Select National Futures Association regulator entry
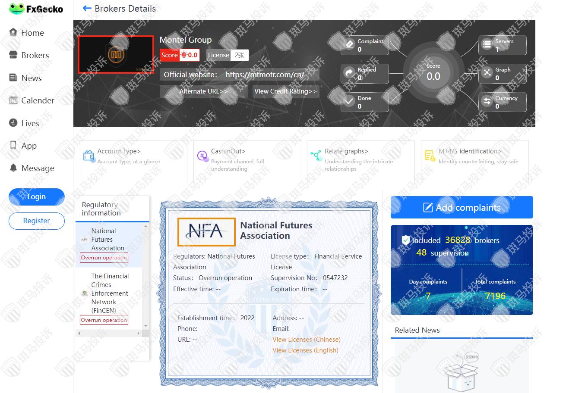The height and width of the screenshot is (393, 585). click(108, 240)
